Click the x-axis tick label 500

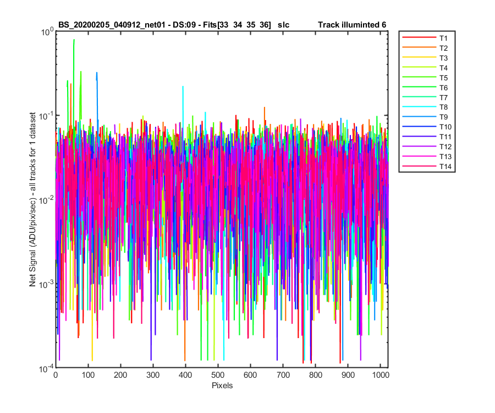click(x=218, y=375)
